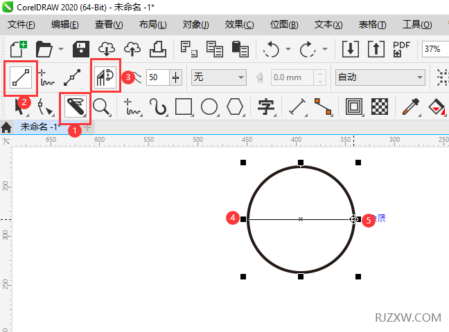Select the Knife tool
449x332 pixels.
[76, 107]
